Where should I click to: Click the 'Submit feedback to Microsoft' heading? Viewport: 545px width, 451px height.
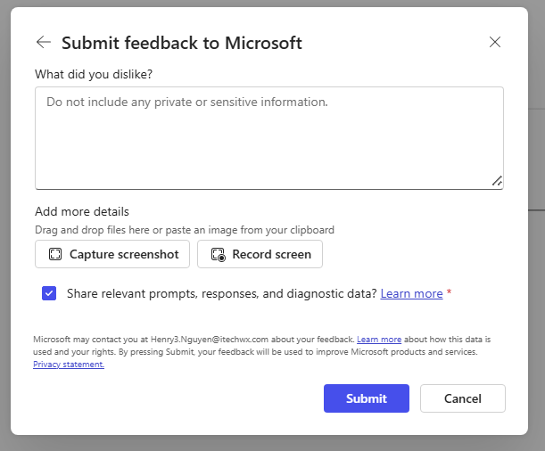point(182,43)
